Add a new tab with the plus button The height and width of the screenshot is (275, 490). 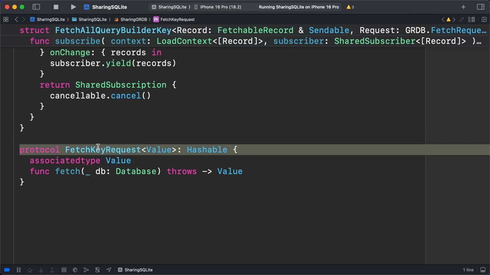coord(463,7)
